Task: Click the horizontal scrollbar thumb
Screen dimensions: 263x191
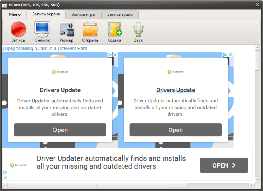Action: pyautogui.click(x=97, y=185)
